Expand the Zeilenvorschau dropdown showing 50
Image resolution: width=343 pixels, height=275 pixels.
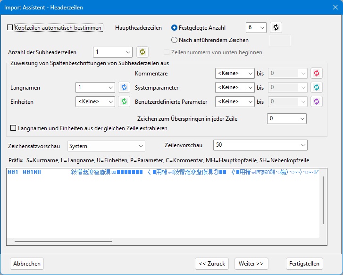[x=260, y=145]
